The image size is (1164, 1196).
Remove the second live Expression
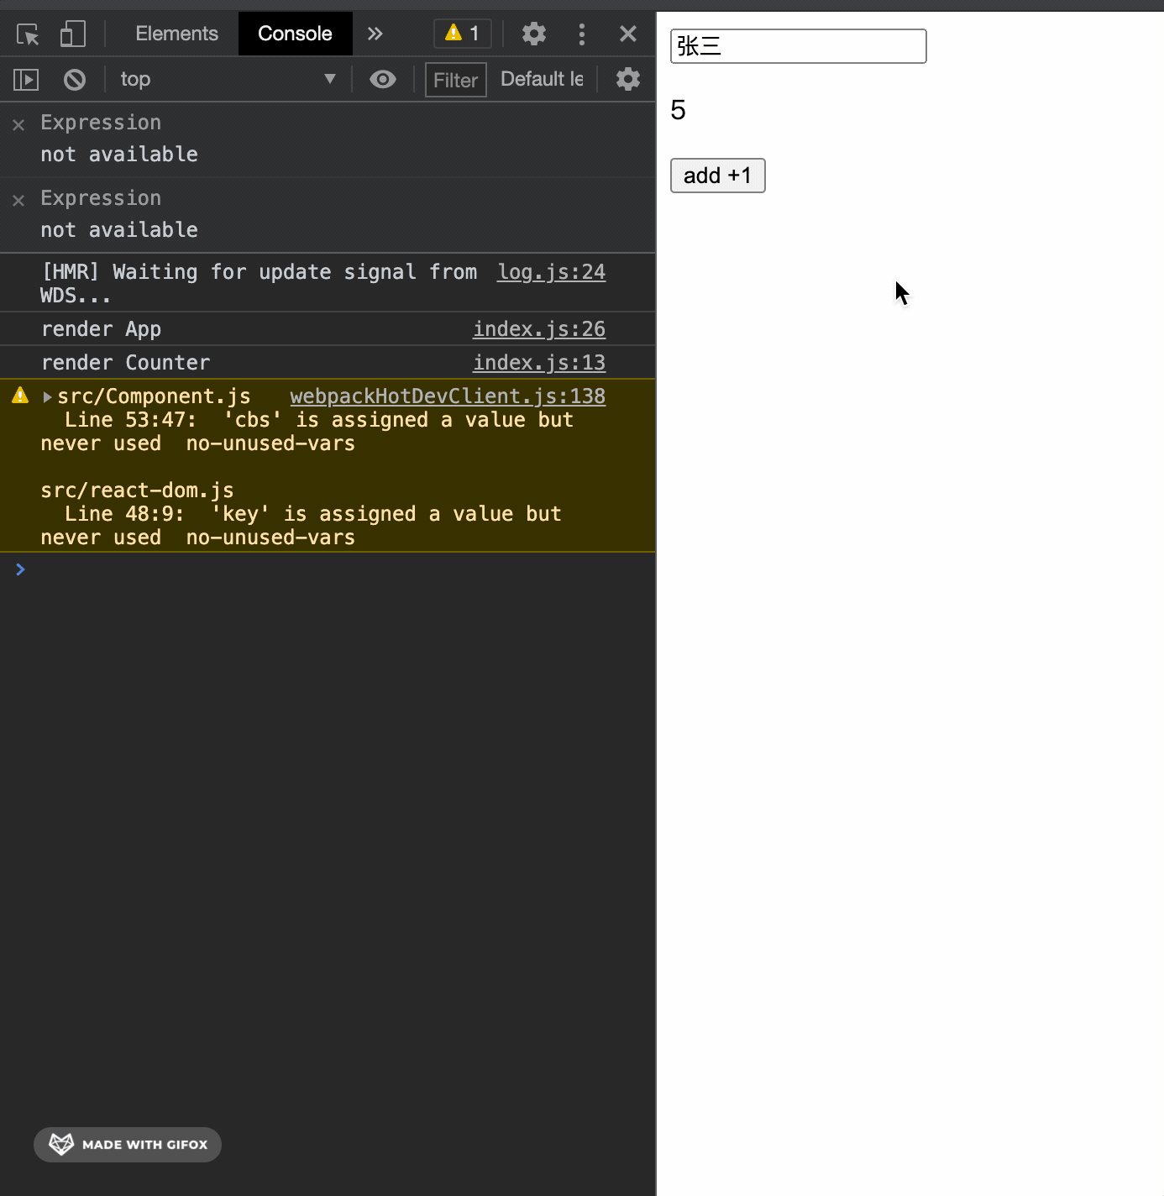tap(18, 201)
